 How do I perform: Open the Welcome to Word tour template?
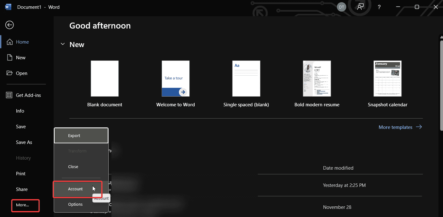pos(176,79)
